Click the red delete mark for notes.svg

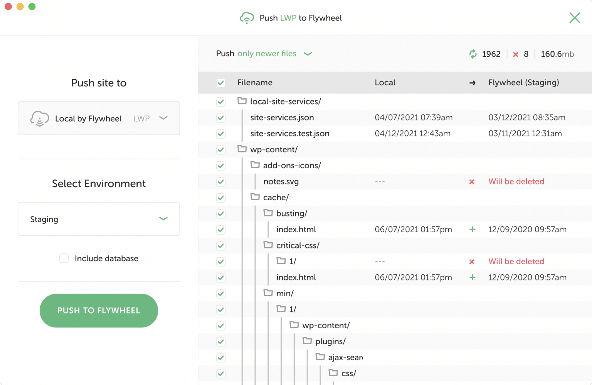point(472,182)
